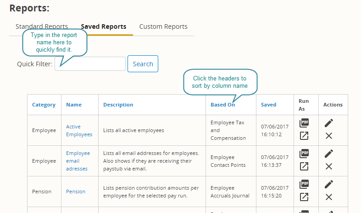Screen dimensions: 361x213
Task: Run Employee email adresses report as PDF
Action: click(x=304, y=154)
